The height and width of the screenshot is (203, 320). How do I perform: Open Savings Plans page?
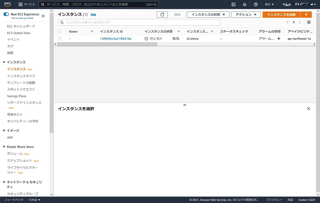click(17, 96)
